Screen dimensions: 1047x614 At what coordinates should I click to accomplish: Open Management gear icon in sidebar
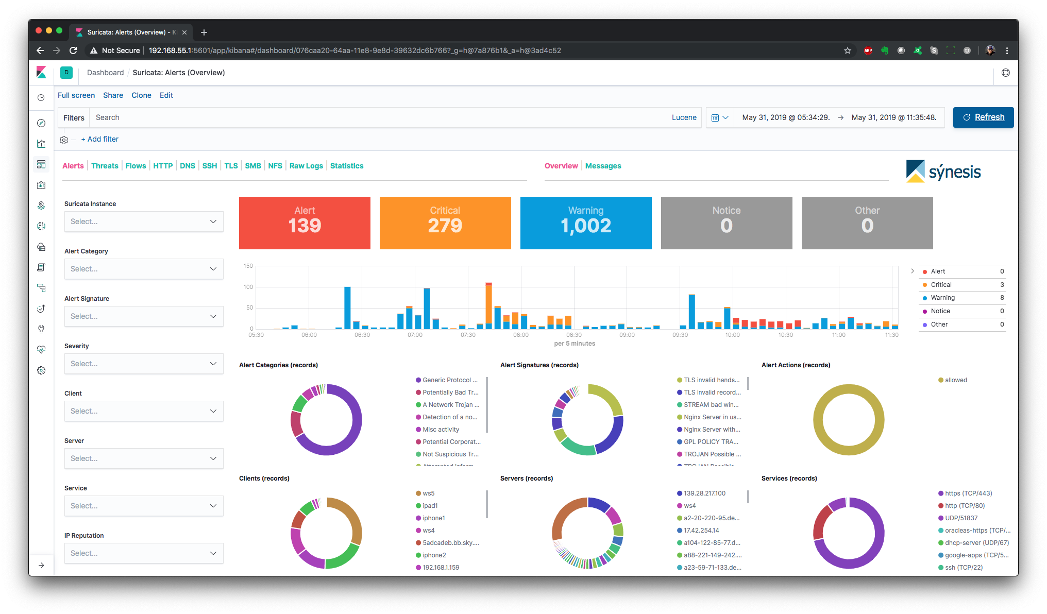[41, 370]
